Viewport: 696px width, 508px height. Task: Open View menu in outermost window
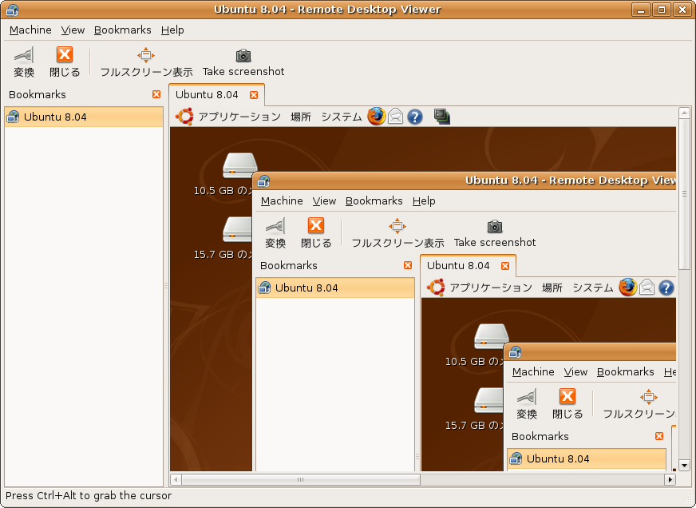(x=73, y=30)
